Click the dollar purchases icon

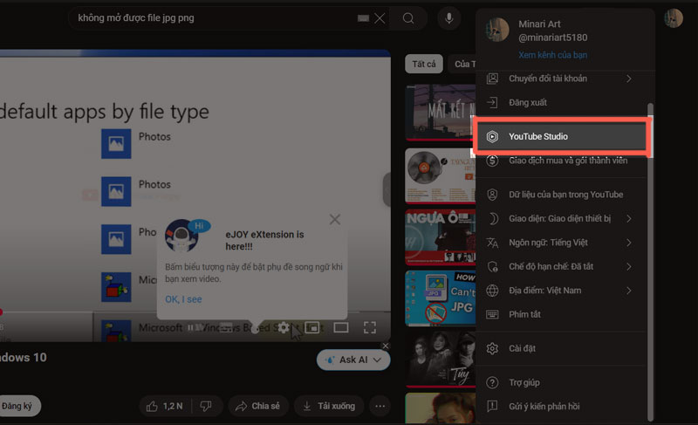(492, 161)
